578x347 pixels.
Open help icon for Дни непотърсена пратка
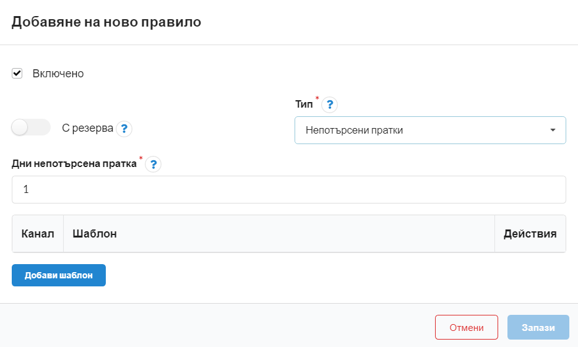pos(153,165)
